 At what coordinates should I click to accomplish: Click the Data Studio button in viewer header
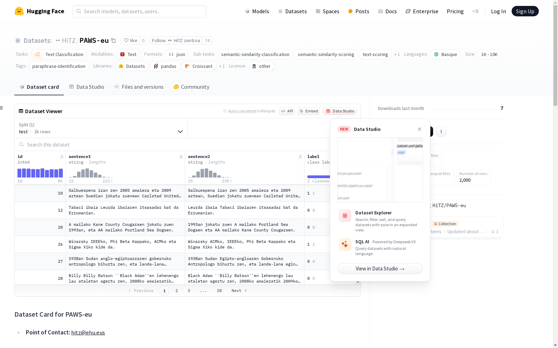click(x=340, y=111)
